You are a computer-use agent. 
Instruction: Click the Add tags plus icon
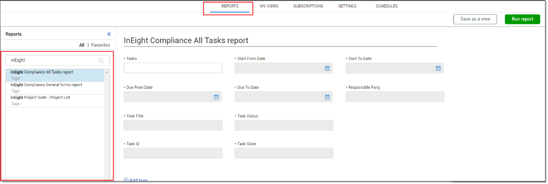click(126, 180)
